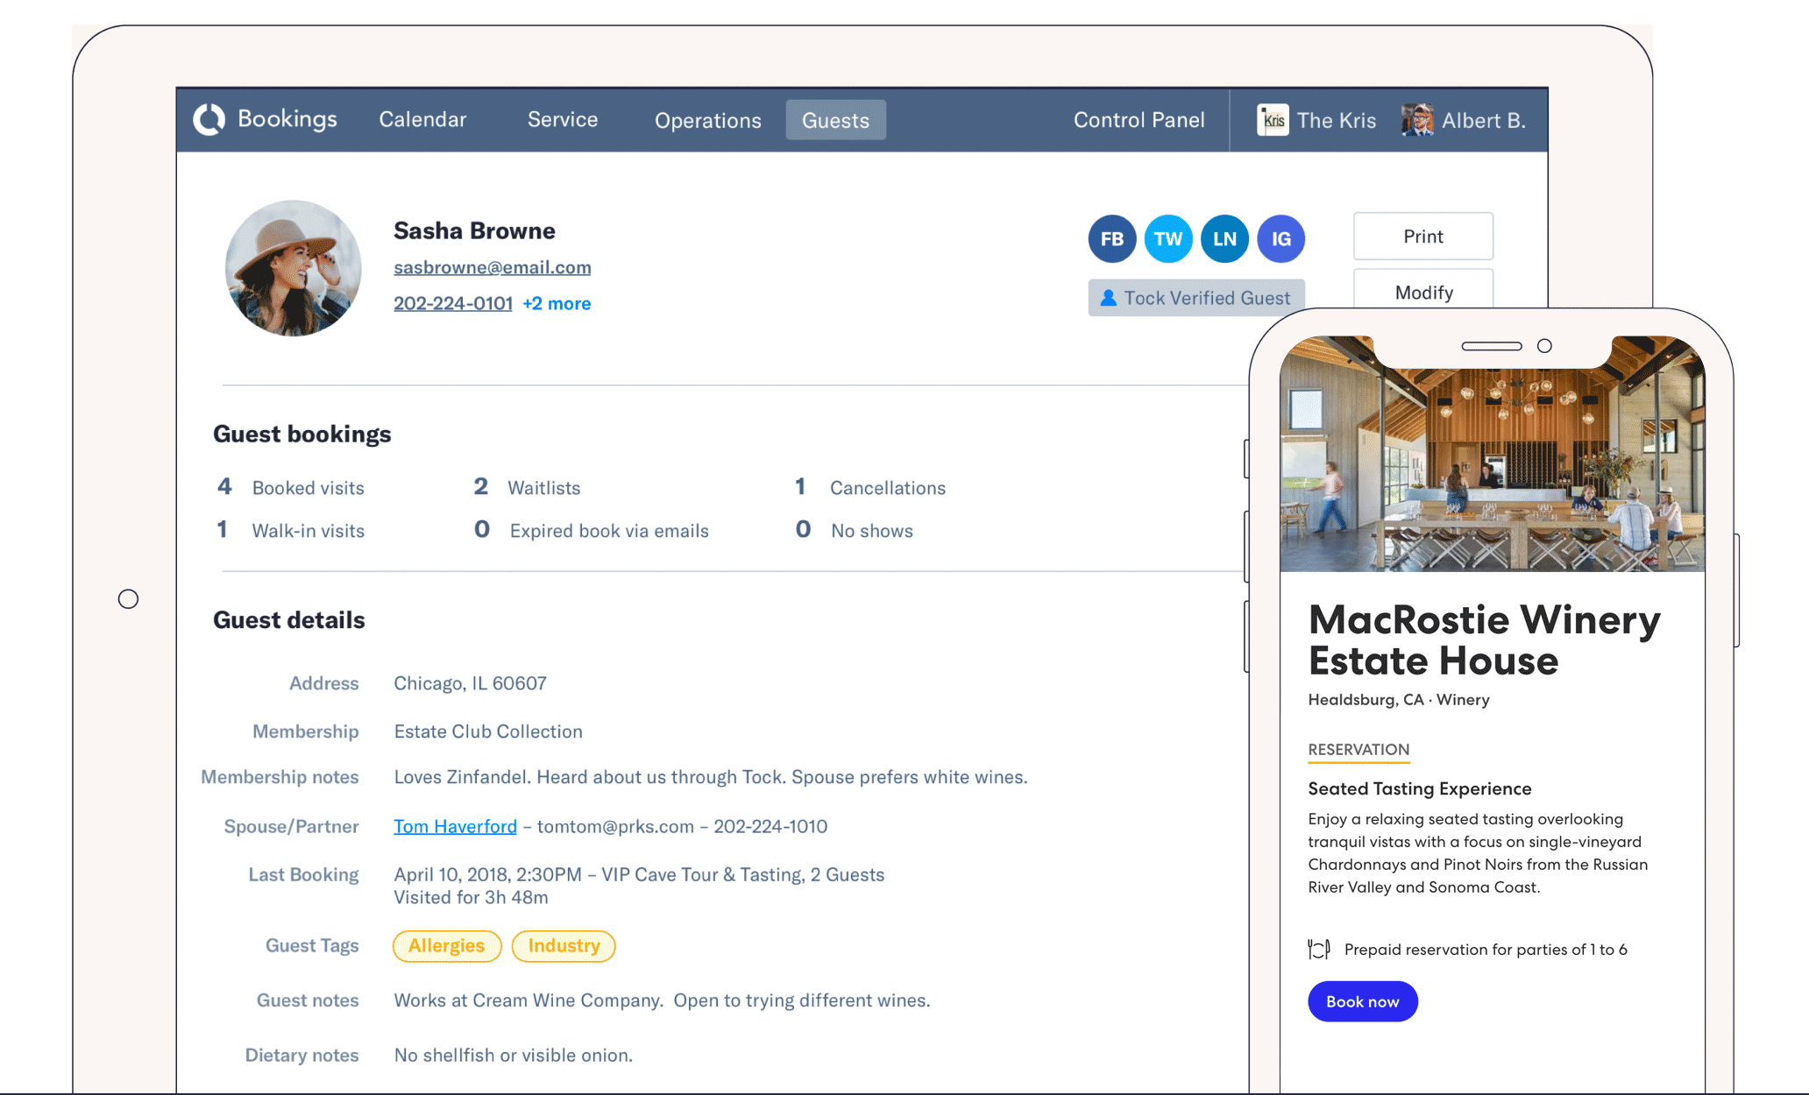This screenshot has height=1095, width=1809.
Task: Open the Twitter social icon
Action: pyautogui.click(x=1167, y=238)
